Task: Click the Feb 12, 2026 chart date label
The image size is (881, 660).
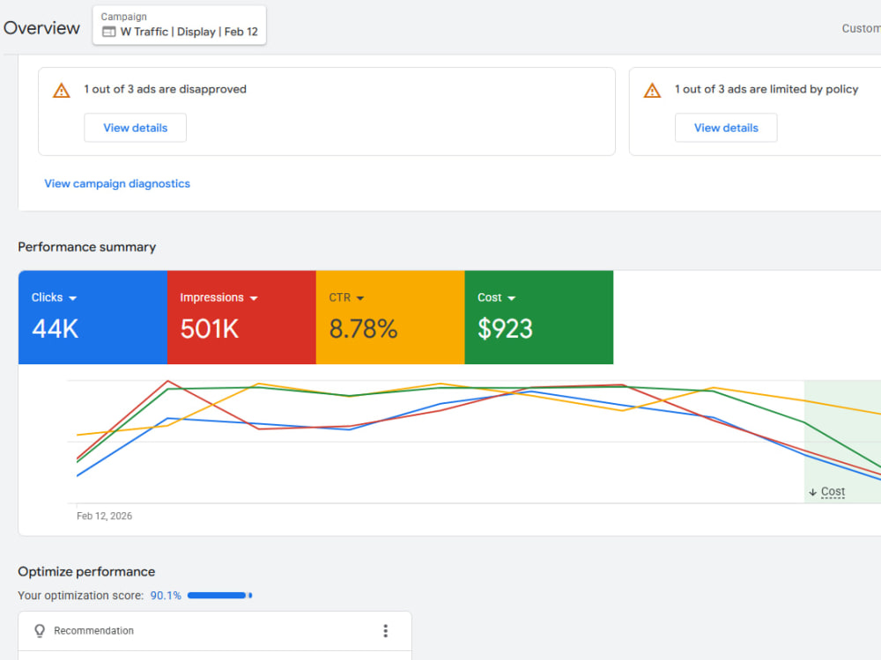Action: click(105, 516)
